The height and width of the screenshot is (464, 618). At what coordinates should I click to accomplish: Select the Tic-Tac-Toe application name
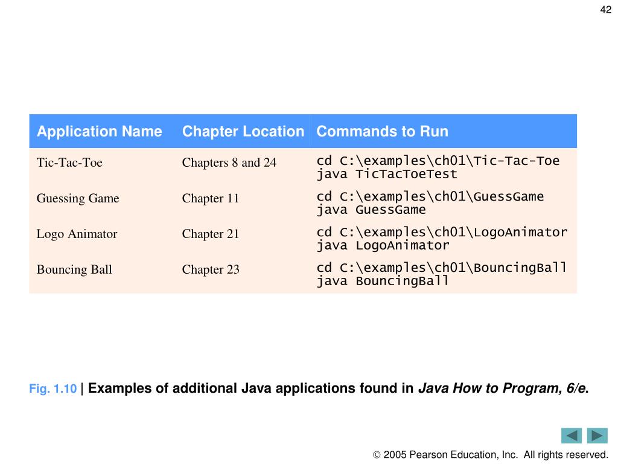click(x=69, y=163)
